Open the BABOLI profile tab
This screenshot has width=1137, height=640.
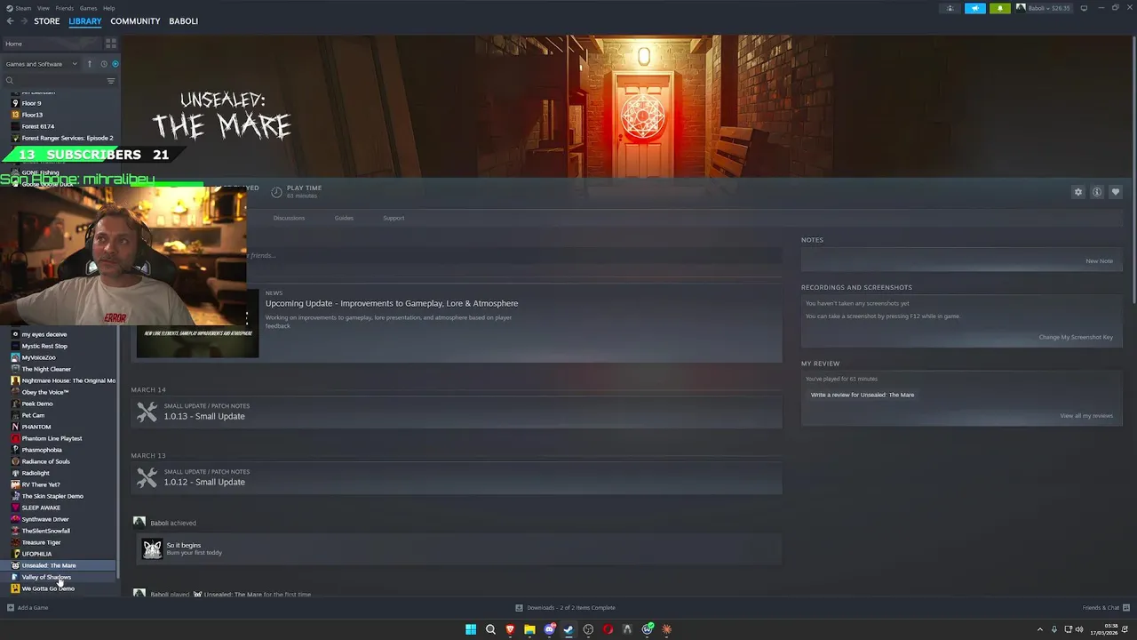pos(184,21)
